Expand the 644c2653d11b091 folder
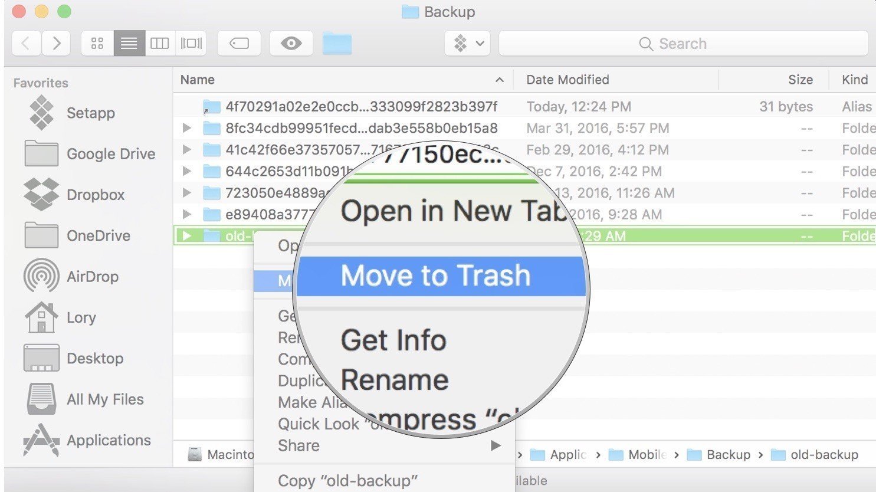This screenshot has height=492, width=876. click(x=186, y=171)
